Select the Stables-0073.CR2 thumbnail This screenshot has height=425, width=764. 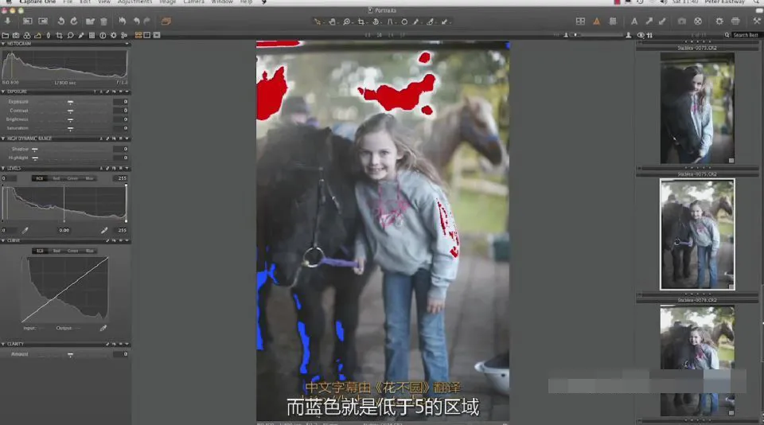pos(697,107)
